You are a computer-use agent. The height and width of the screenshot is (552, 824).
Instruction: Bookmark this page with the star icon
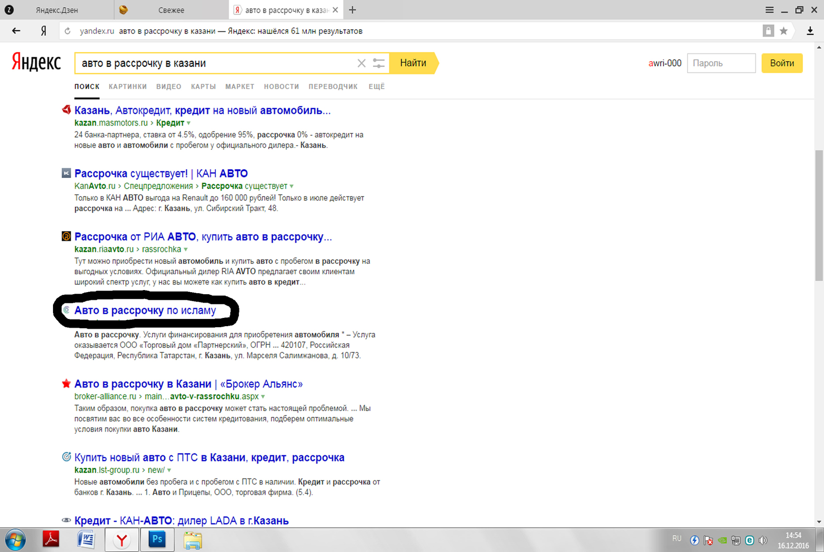(784, 31)
